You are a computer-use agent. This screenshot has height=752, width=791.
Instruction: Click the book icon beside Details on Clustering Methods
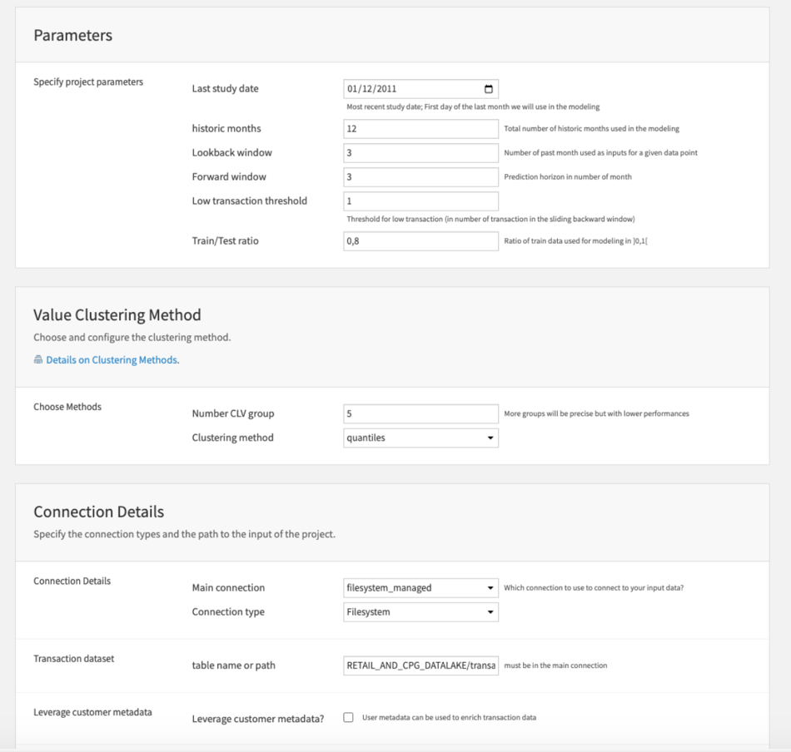[x=38, y=360]
